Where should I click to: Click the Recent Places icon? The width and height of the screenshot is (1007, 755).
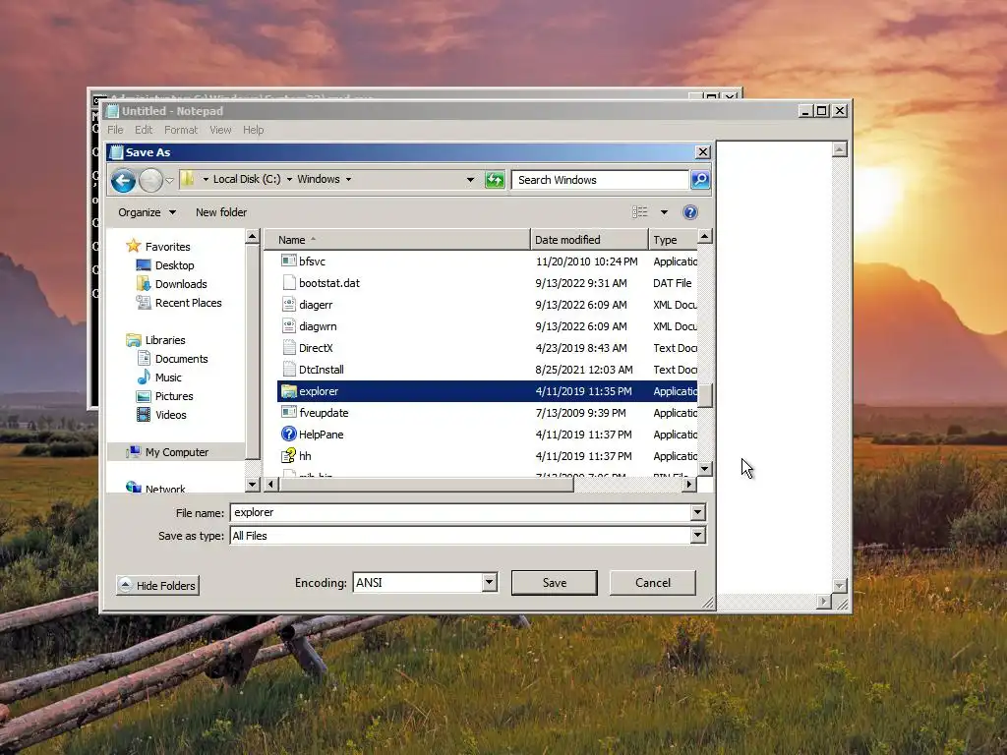click(144, 303)
